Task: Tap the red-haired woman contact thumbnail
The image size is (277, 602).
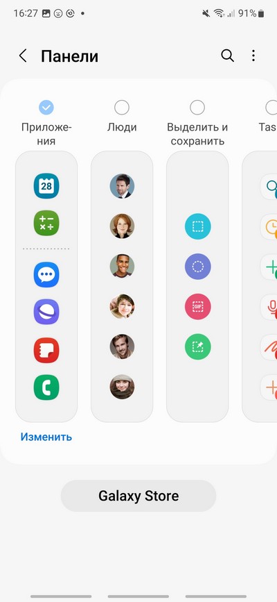Action: pos(122,226)
